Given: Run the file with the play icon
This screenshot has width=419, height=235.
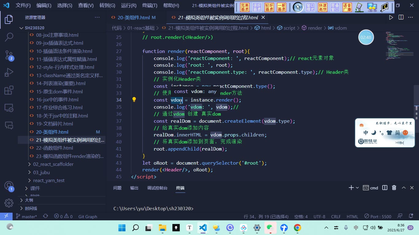Looking at the screenshot, I should point(391,17).
